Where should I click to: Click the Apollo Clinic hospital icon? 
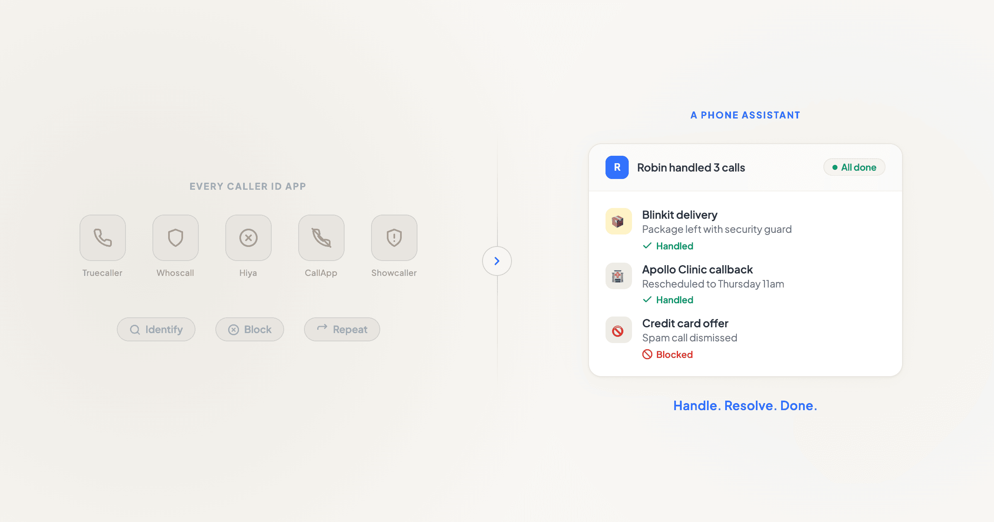(x=618, y=276)
